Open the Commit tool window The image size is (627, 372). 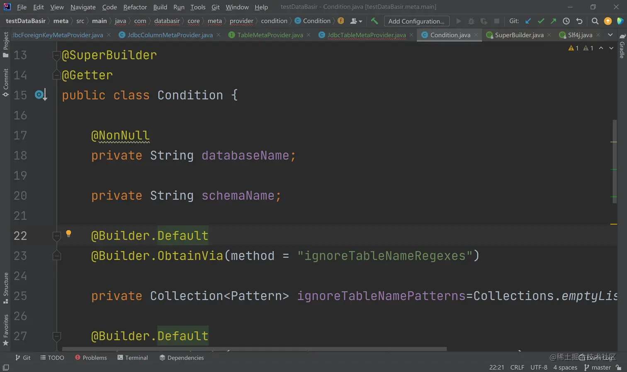pos(5,82)
